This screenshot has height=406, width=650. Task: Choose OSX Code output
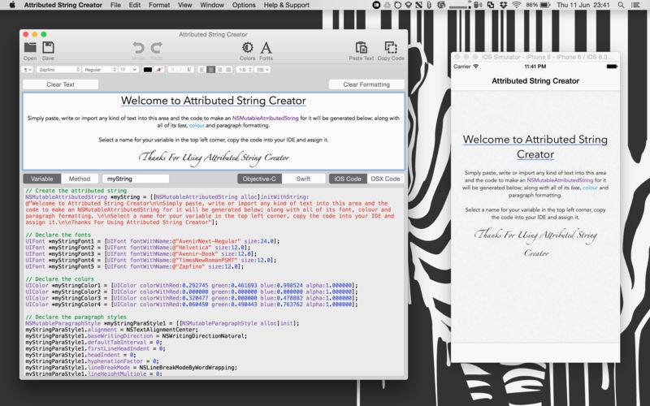[385, 179]
